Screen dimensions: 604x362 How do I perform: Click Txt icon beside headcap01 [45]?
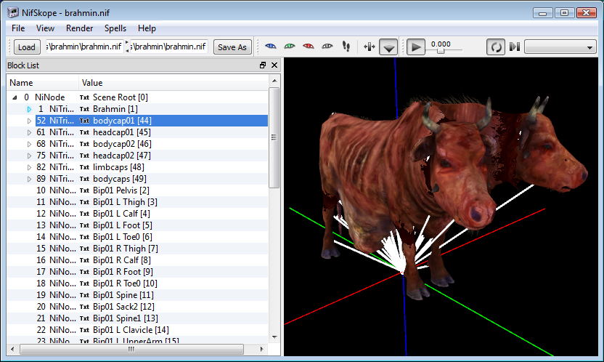point(84,132)
